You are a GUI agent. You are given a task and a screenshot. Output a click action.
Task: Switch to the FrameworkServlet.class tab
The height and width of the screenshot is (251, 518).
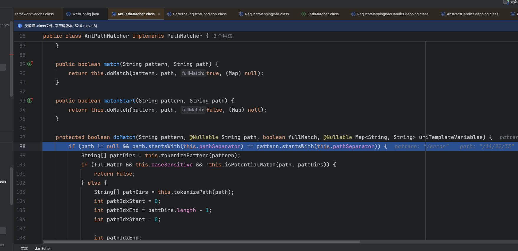[35, 14]
